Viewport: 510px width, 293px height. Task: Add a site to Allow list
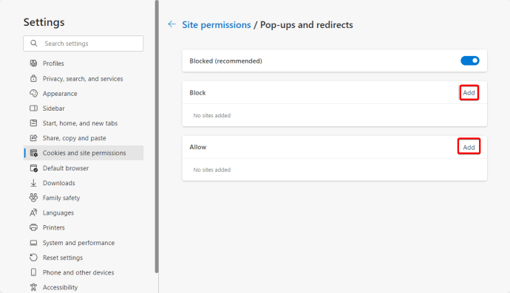click(469, 147)
